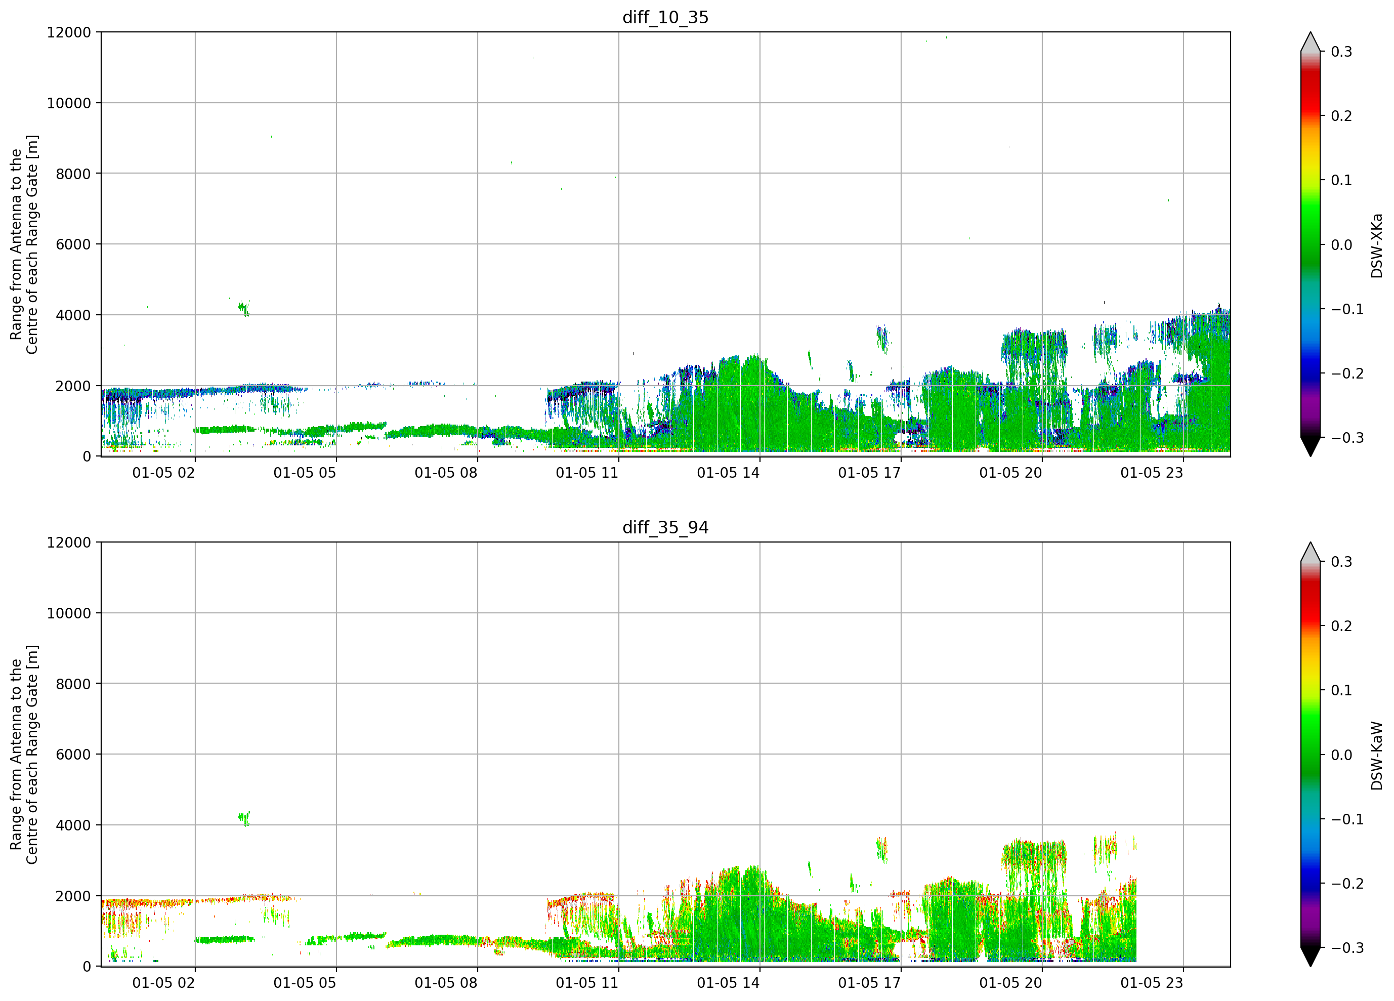Click the diff_10_35 plot title
This screenshot has height=1001, width=1394.
click(666, 17)
